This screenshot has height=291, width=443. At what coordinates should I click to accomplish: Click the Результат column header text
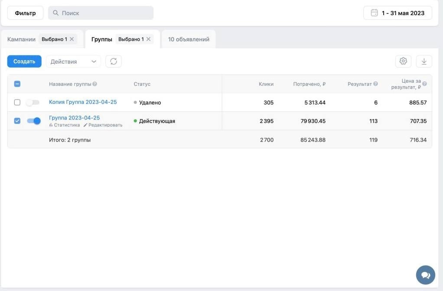pyautogui.click(x=360, y=84)
